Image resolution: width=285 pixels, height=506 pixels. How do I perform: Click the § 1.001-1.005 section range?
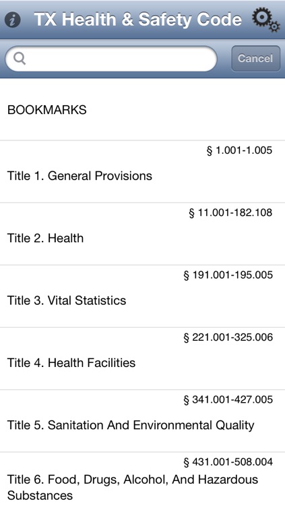239,150
